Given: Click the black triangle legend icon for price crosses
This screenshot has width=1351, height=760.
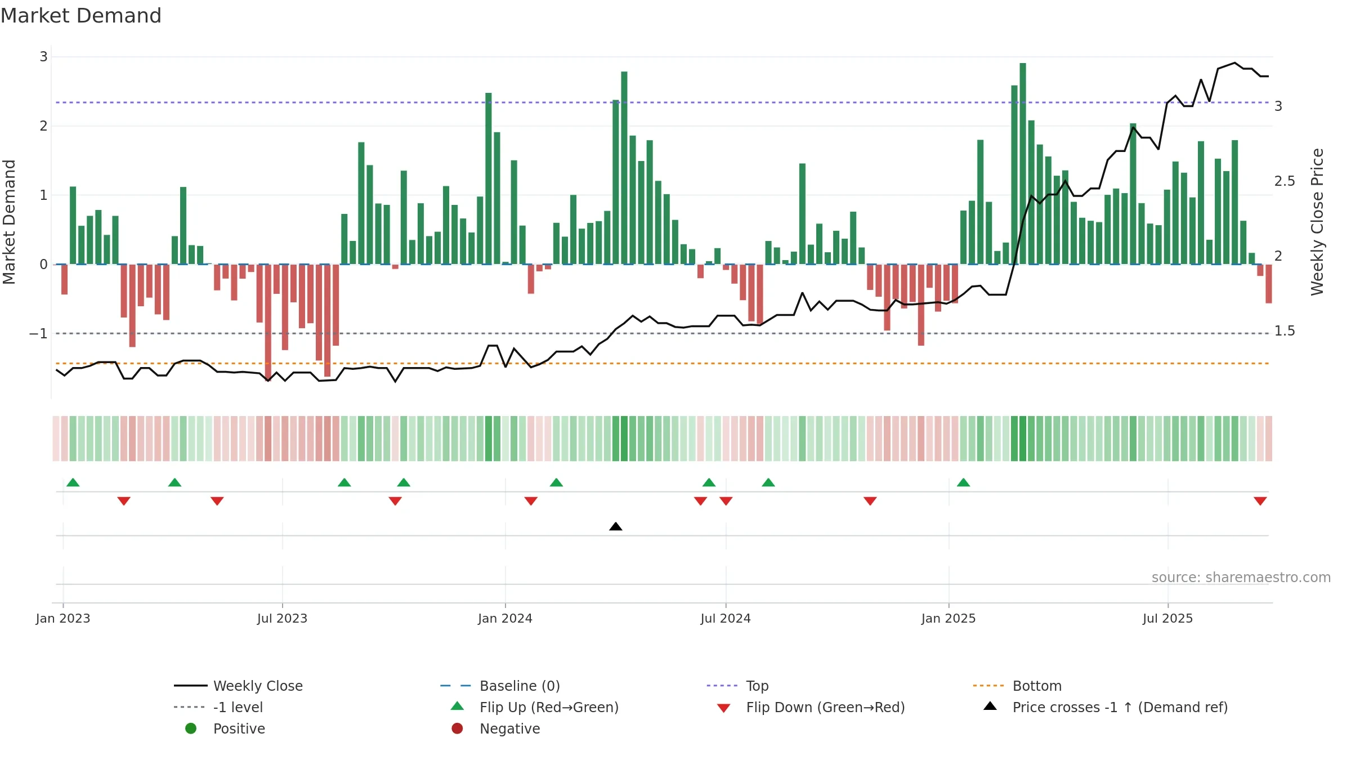Looking at the screenshot, I should click(x=990, y=706).
